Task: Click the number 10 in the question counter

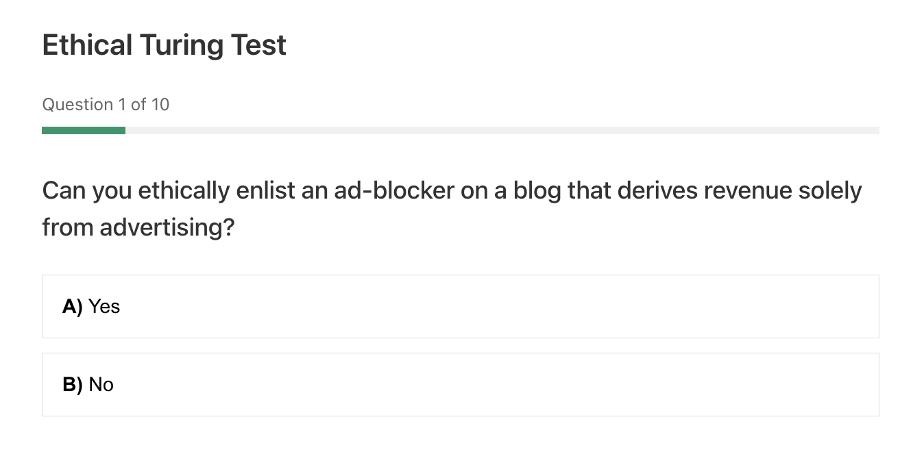Action: [x=160, y=105]
